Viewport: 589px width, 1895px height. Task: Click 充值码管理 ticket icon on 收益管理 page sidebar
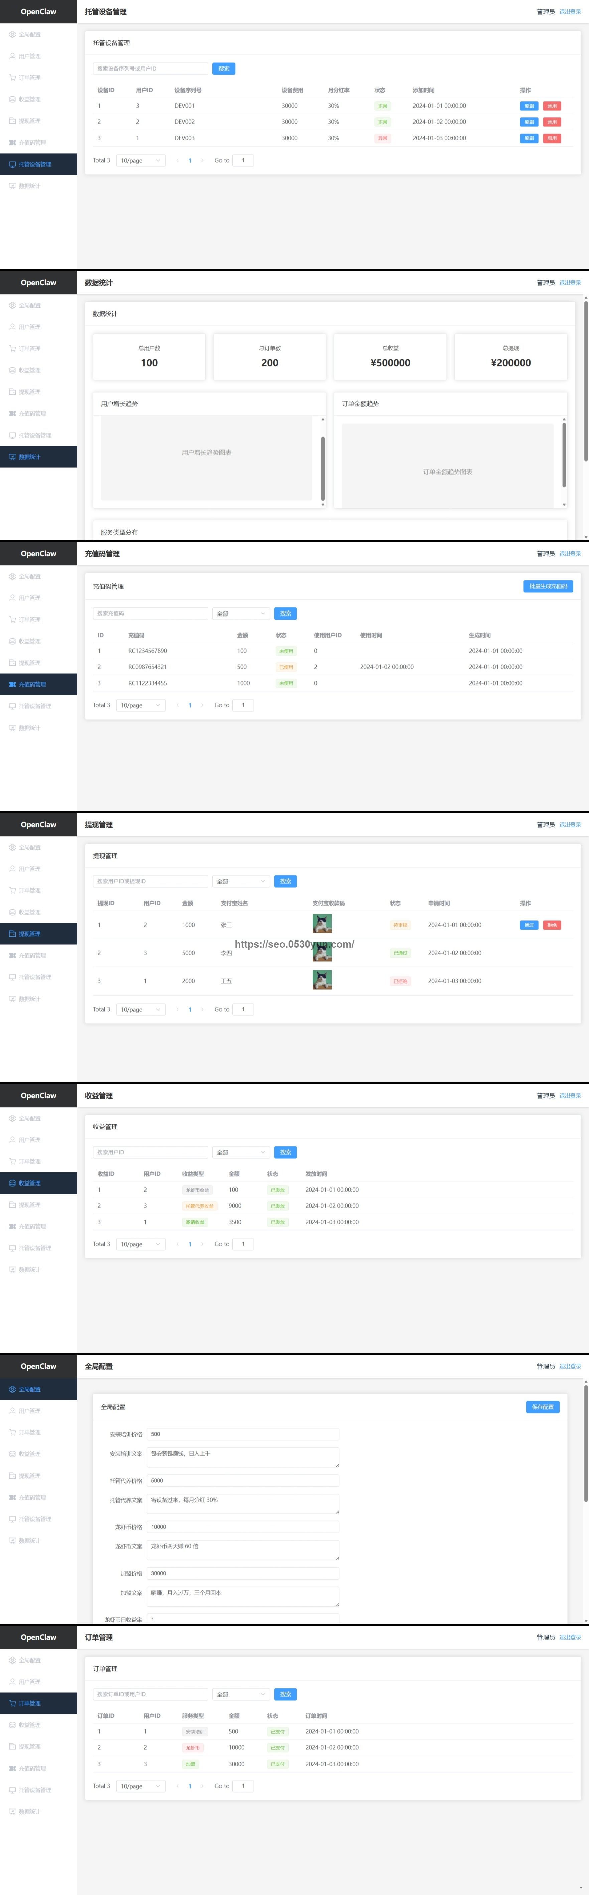click(12, 1226)
